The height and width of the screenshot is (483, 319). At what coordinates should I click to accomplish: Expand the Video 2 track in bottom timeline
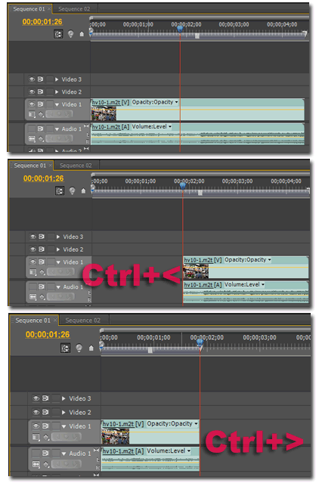point(63,412)
